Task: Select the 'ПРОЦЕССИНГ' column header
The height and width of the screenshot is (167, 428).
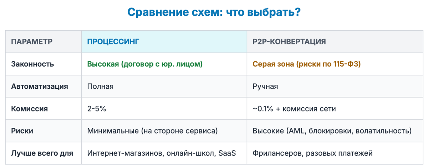Action: point(113,42)
